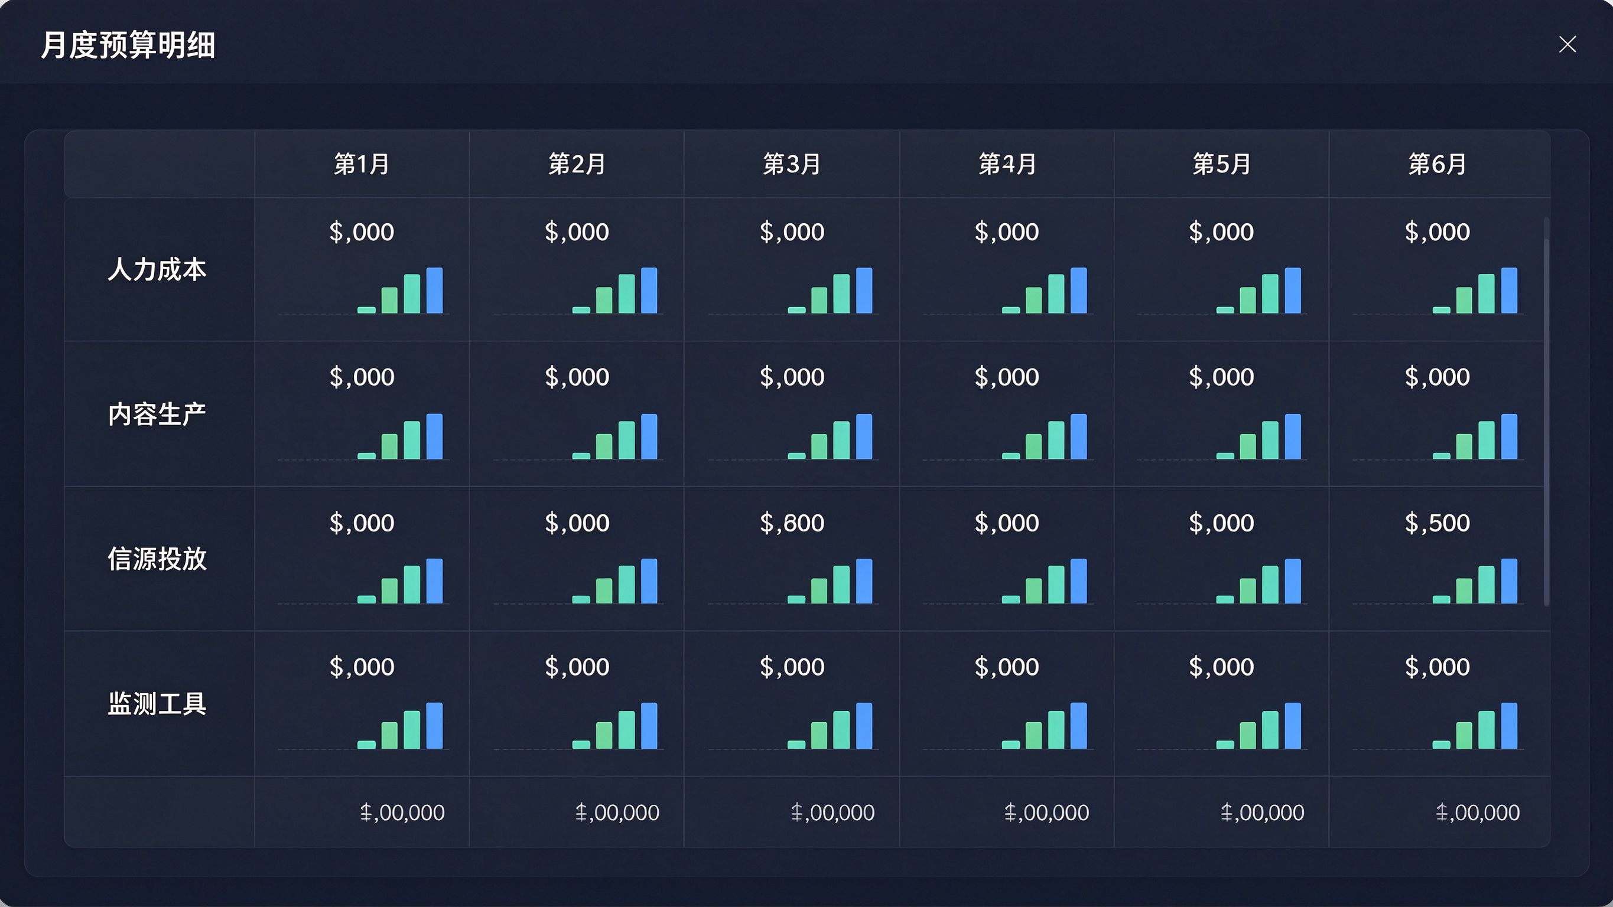Open the 内容生产 第2月 mini bar chart
The height and width of the screenshot is (907, 1613).
(578, 436)
